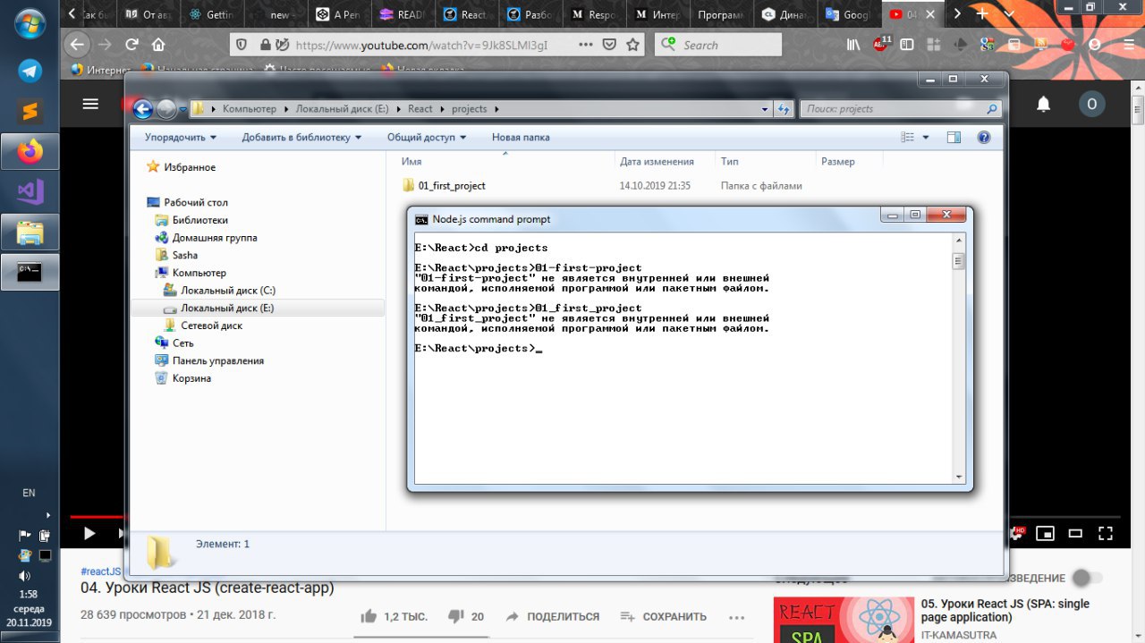
Task: Open page actions three-dots menu in address bar
Action: pos(585,45)
